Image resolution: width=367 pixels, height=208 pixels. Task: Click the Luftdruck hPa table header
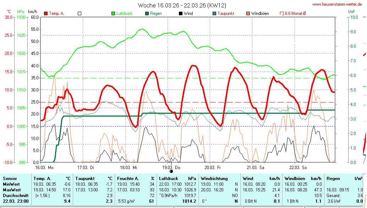click(x=177, y=179)
